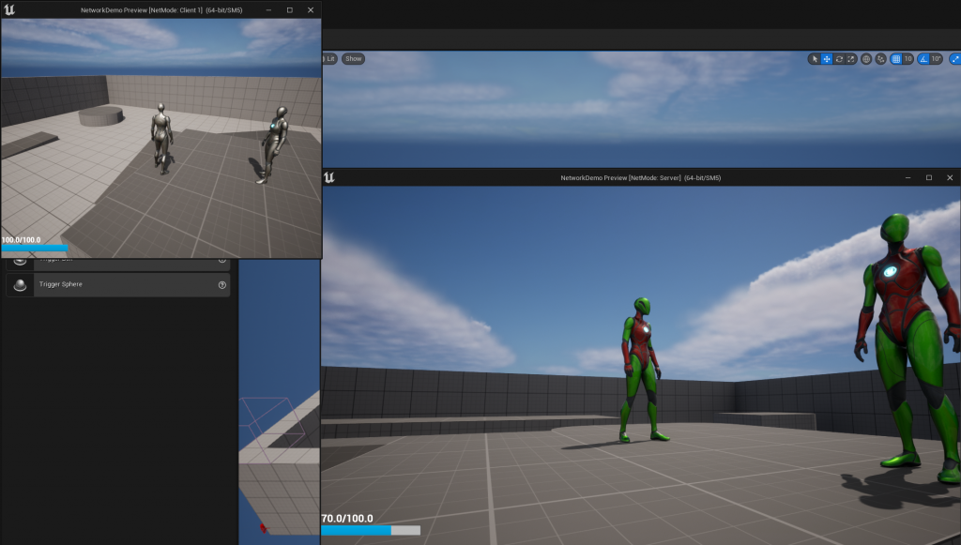Select Trigger Sphere in the actor list

(117, 285)
